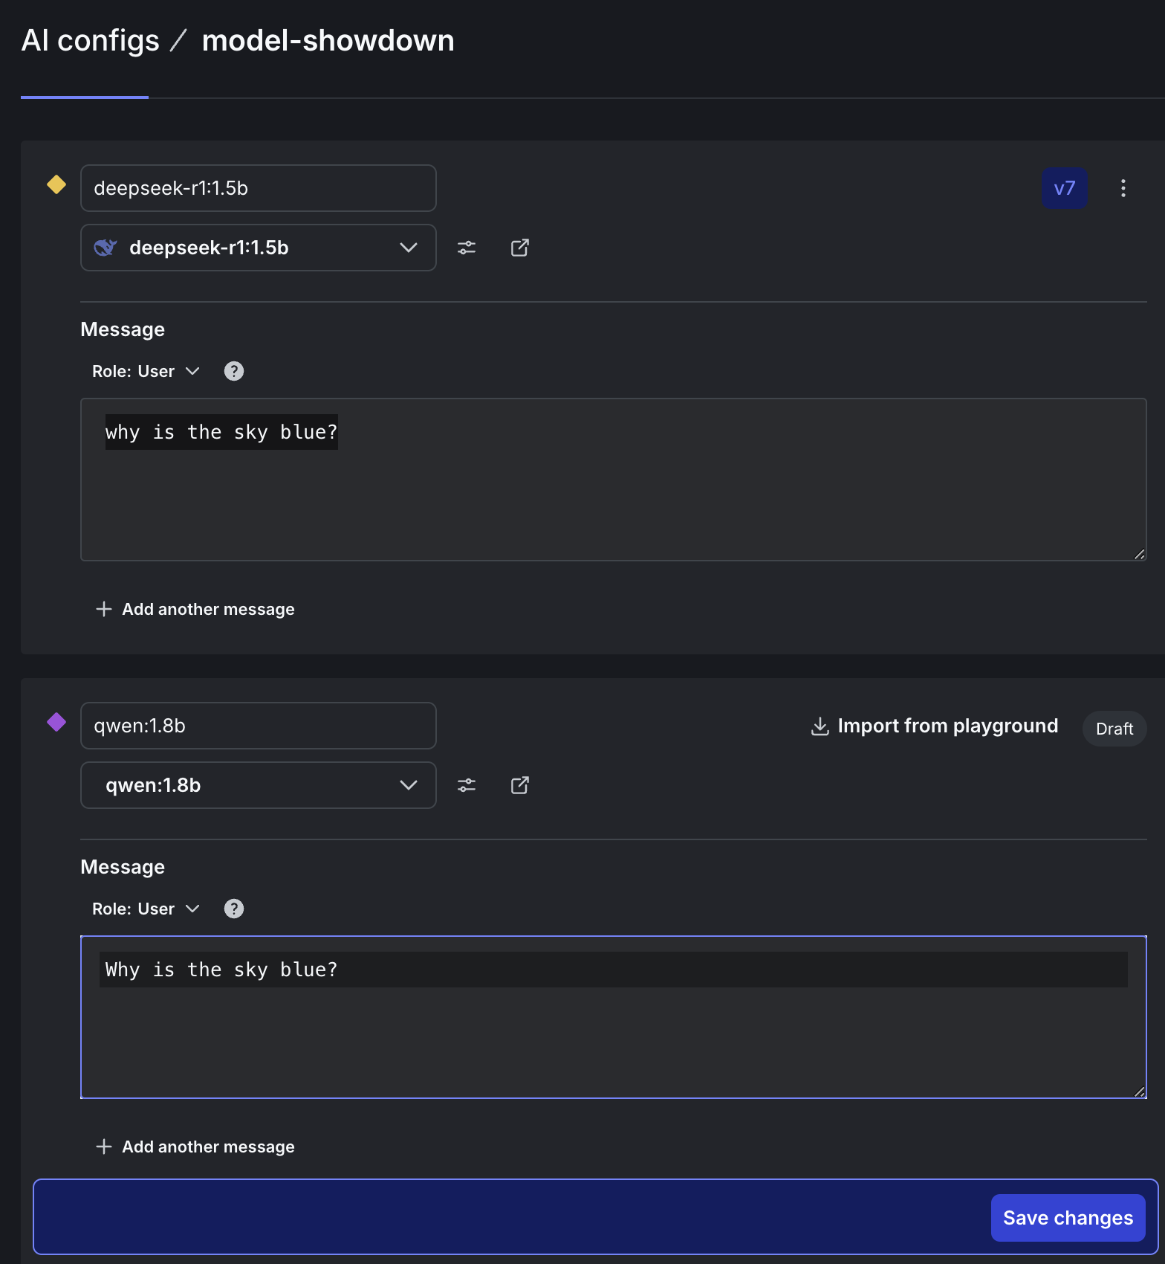
Task: Open three-dot menu for deepseek variation
Action: click(1123, 188)
